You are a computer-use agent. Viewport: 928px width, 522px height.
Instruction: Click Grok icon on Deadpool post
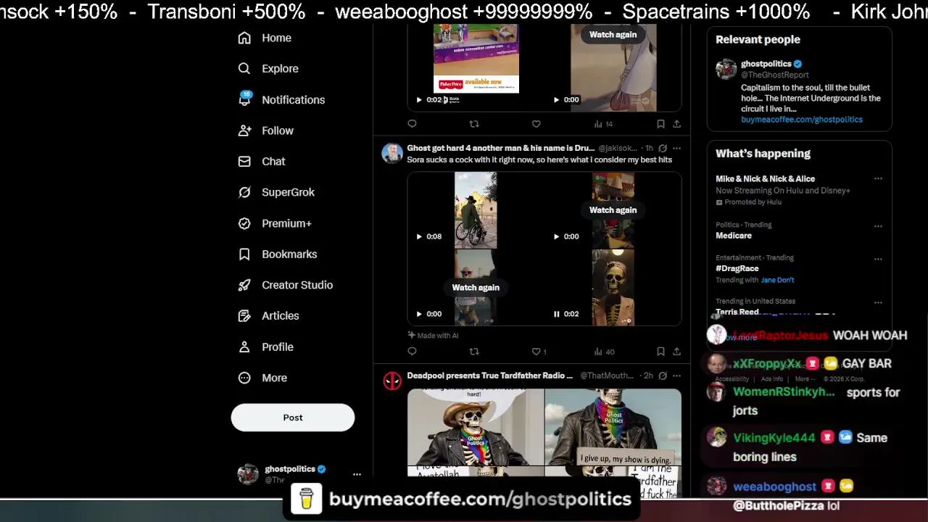point(663,376)
